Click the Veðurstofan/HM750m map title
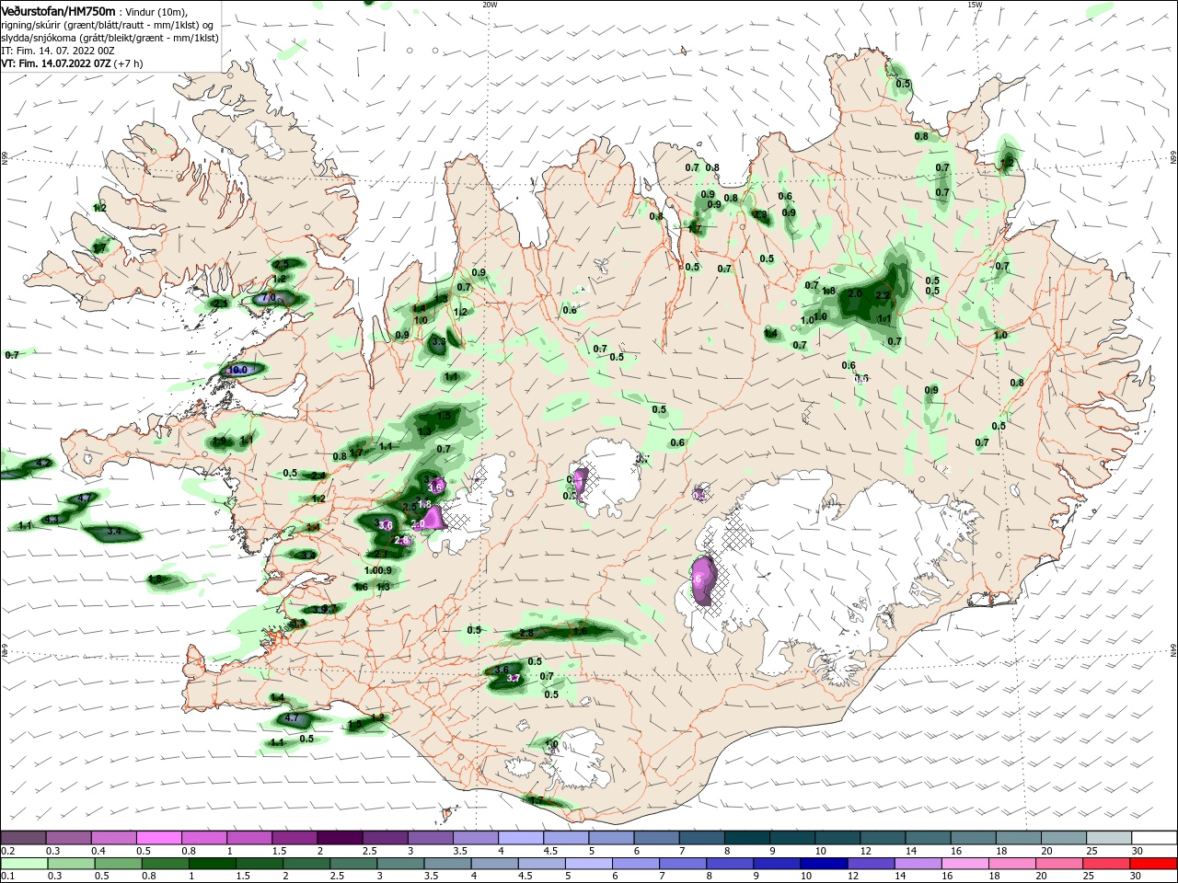1178x883 pixels. click(x=58, y=10)
